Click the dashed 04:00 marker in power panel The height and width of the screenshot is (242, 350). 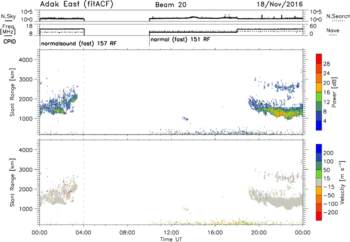click(x=84, y=92)
